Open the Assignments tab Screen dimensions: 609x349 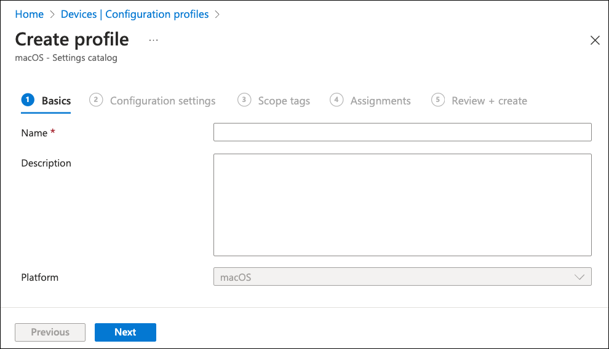[x=380, y=101]
